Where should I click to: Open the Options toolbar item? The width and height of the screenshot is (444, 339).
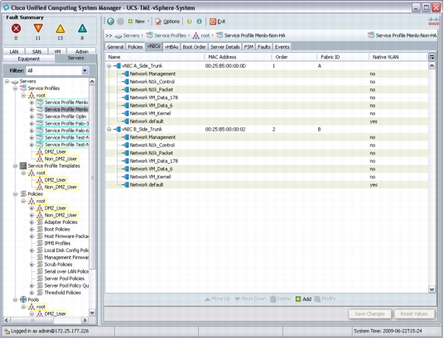click(x=167, y=21)
